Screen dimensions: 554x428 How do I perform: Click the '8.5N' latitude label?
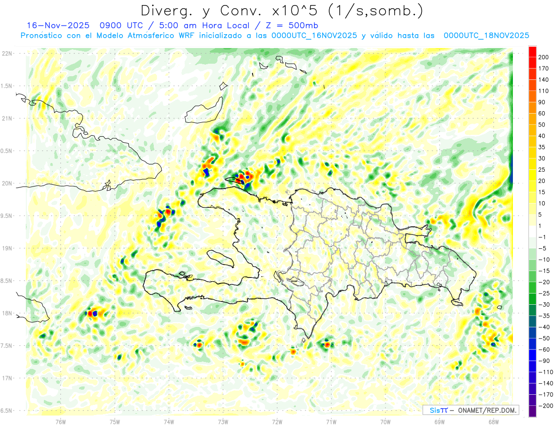tap(6, 281)
